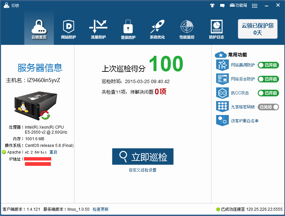The height and width of the screenshot is (216, 285).
Task: Toggle the 网站漏洞防护 switch
Action: pyautogui.click(x=268, y=65)
